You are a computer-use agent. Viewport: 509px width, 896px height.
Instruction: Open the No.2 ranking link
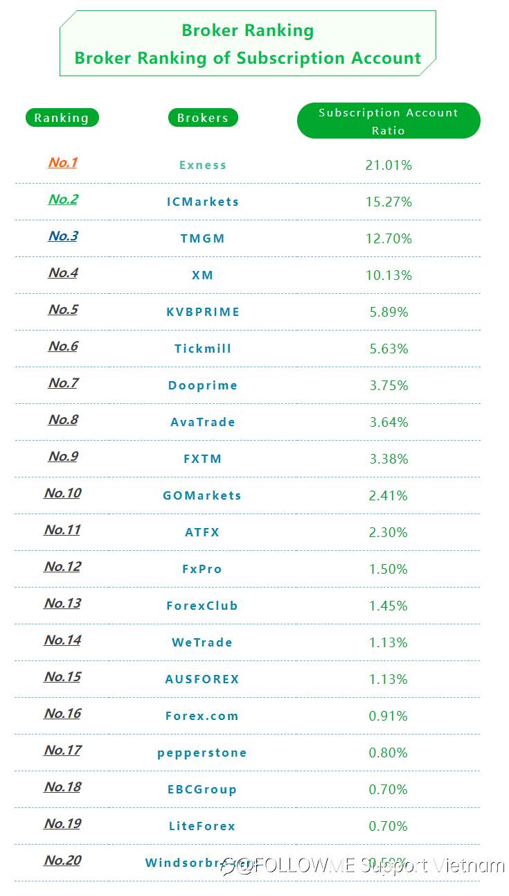pyautogui.click(x=63, y=200)
